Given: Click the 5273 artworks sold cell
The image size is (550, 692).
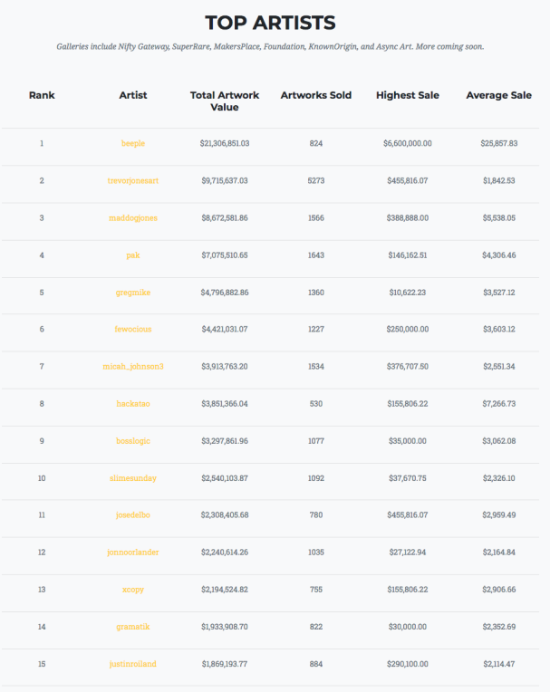Looking at the screenshot, I should click(x=316, y=180).
